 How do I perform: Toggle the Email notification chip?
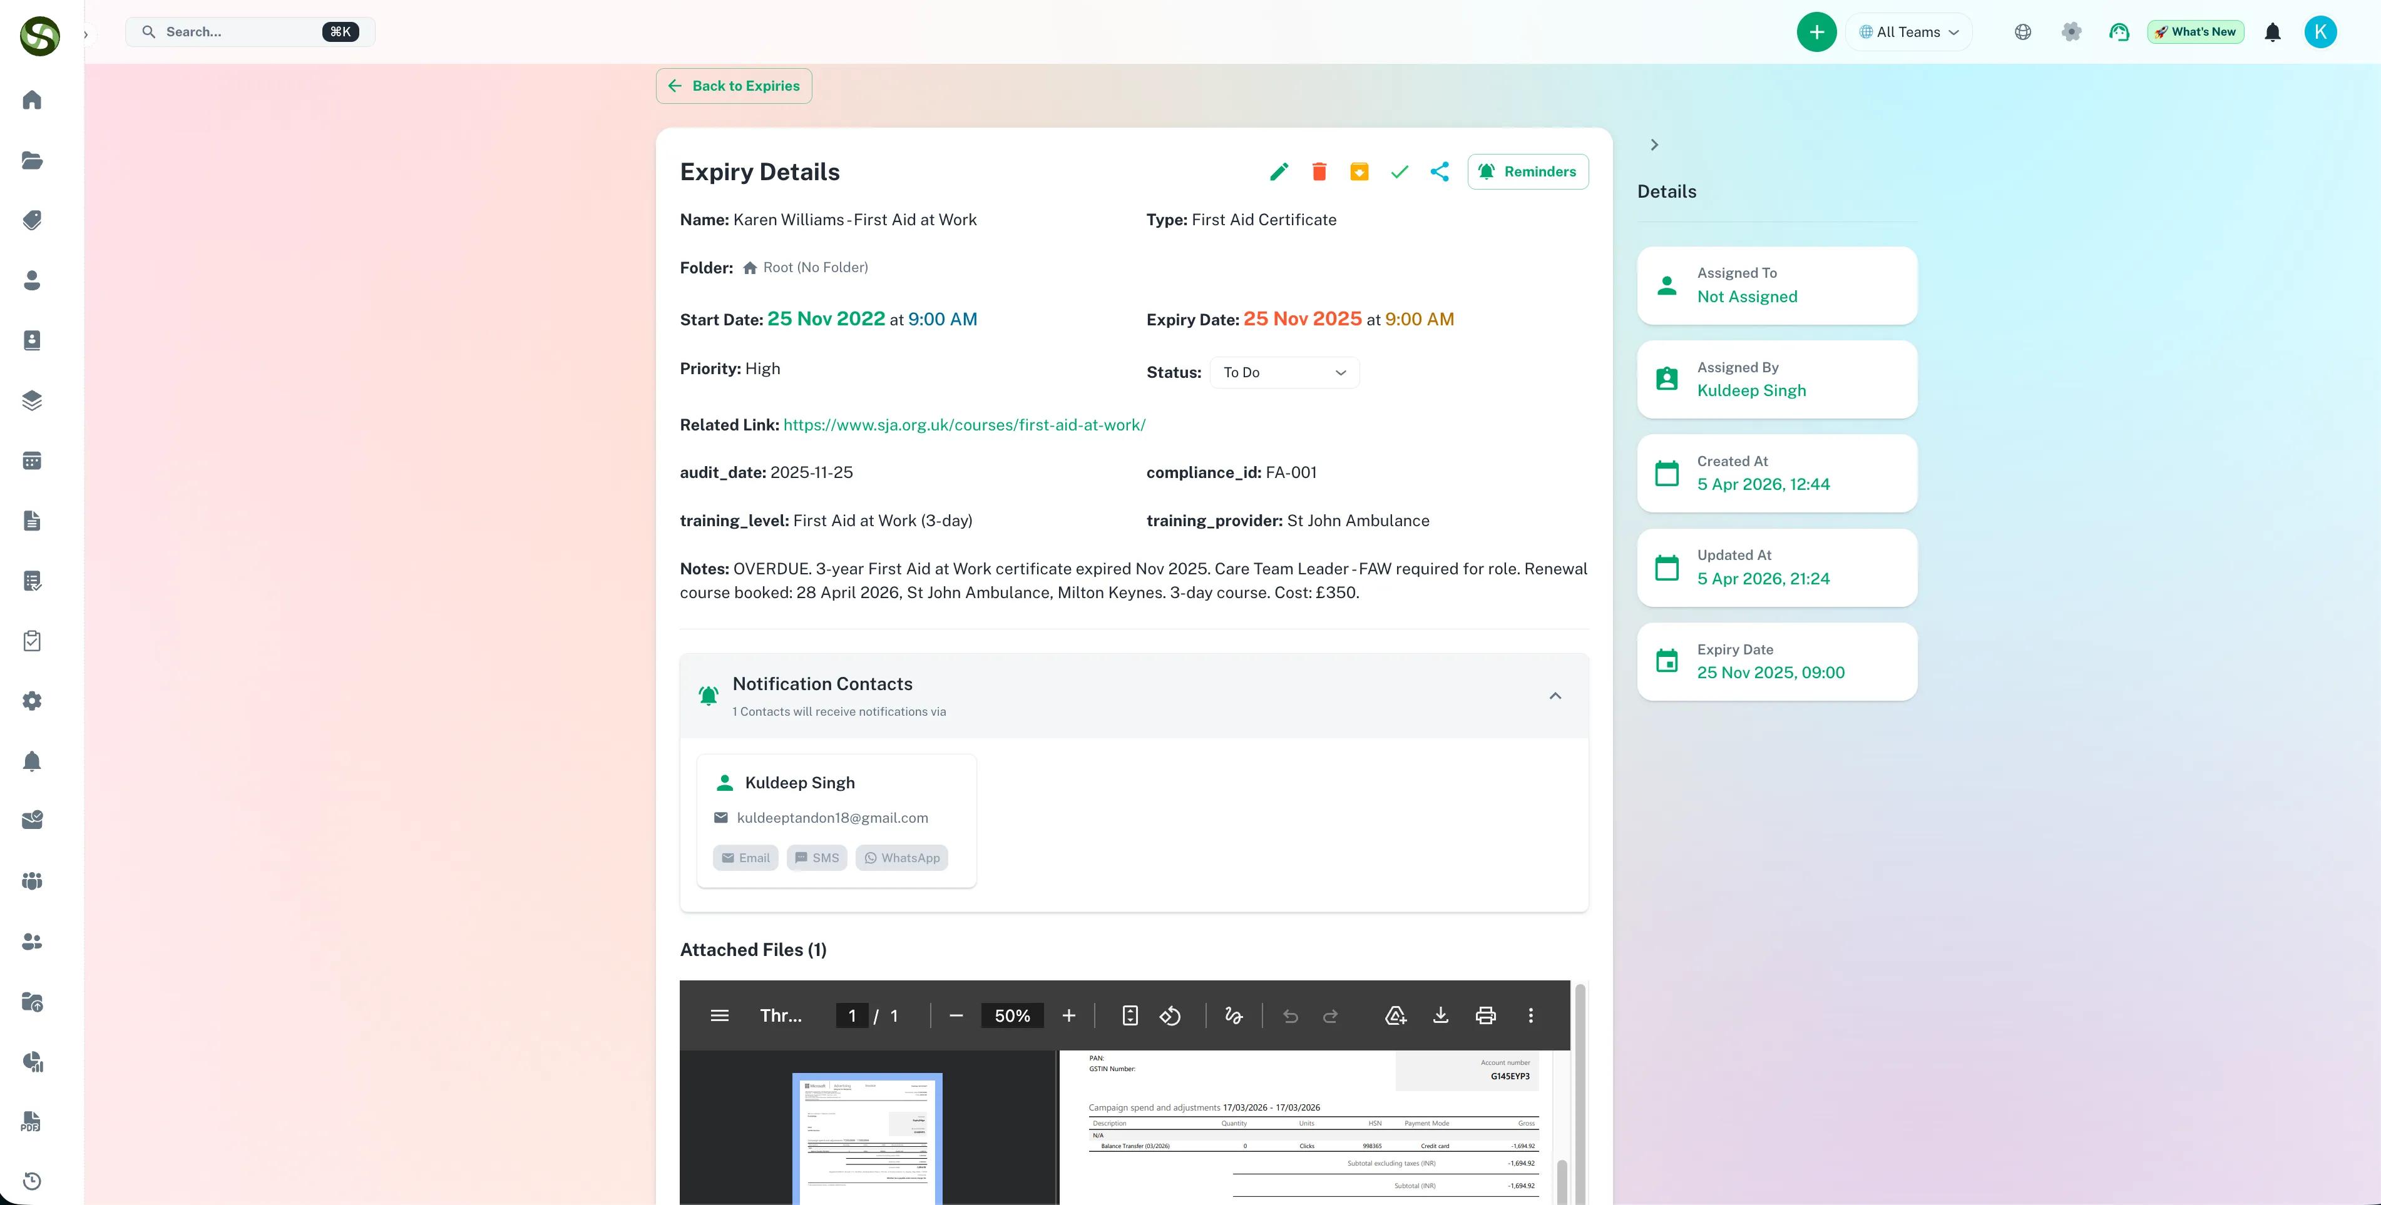coord(745,858)
